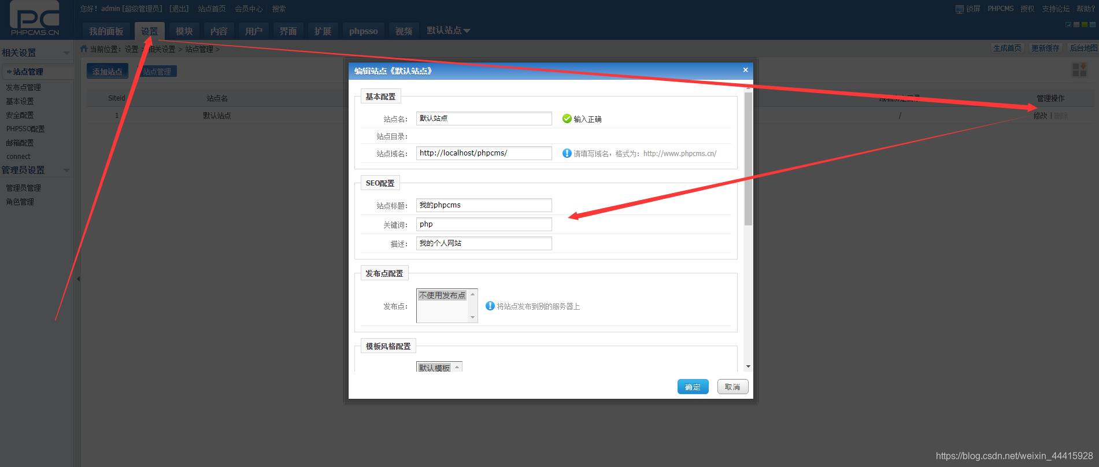Select 基本设置 in the sidebar
Viewport: 1099px width, 467px height.
coord(20,101)
